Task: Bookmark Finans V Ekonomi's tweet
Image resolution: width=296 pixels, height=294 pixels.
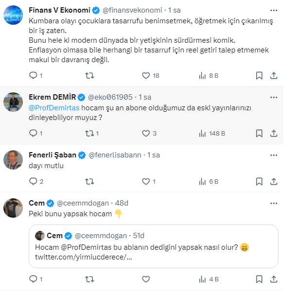Action: pyautogui.click(x=259, y=76)
